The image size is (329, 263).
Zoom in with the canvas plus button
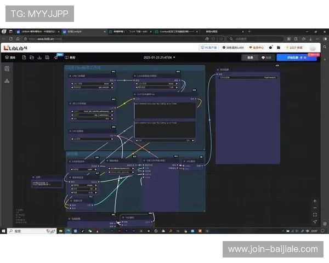point(315,201)
